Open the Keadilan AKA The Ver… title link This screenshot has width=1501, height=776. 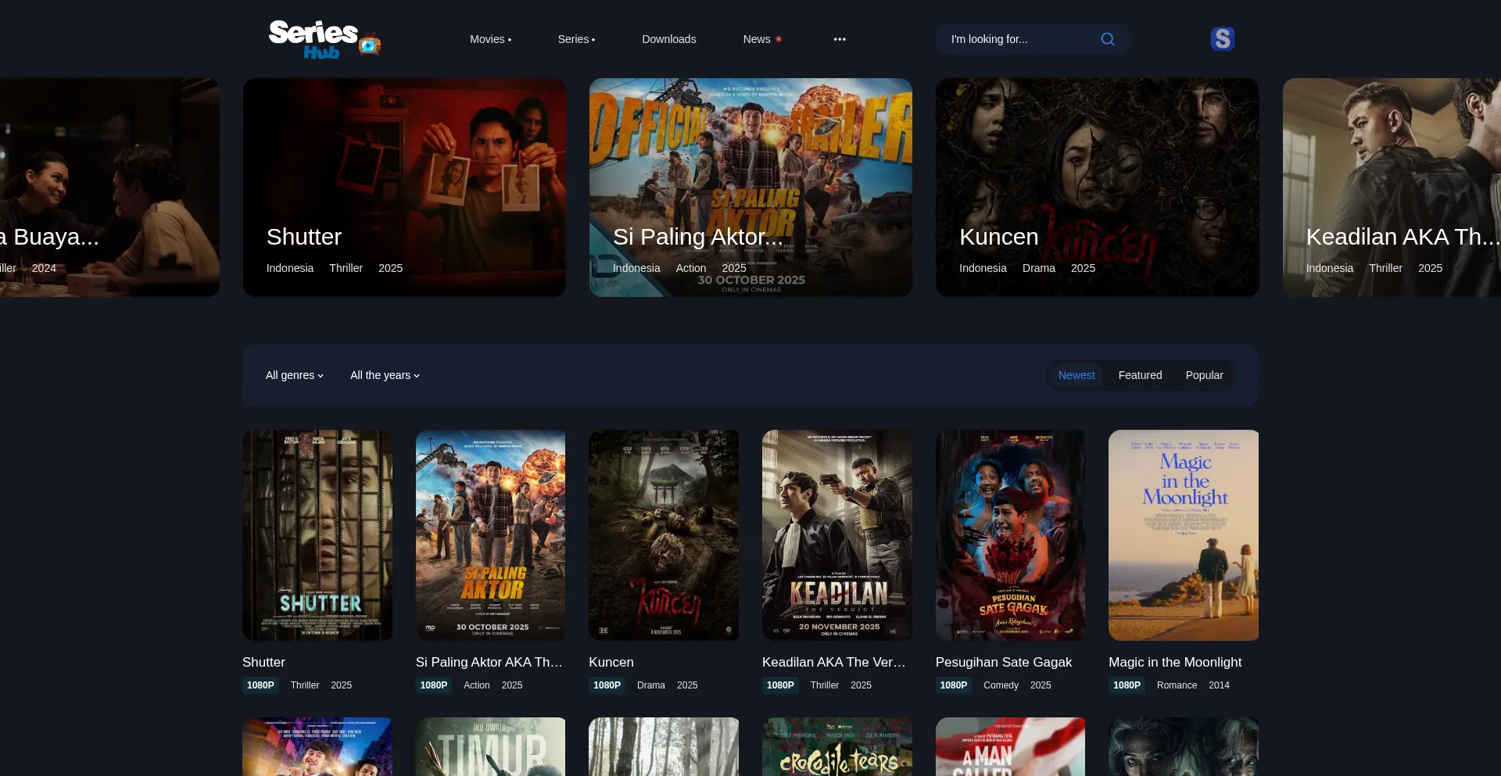(x=834, y=662)
